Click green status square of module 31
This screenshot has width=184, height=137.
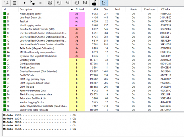[5, 17]
